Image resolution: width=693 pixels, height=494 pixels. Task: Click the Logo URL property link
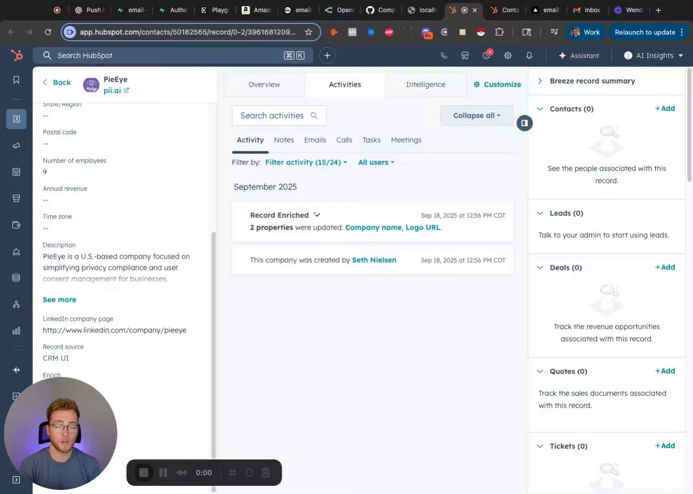(423, 228)
